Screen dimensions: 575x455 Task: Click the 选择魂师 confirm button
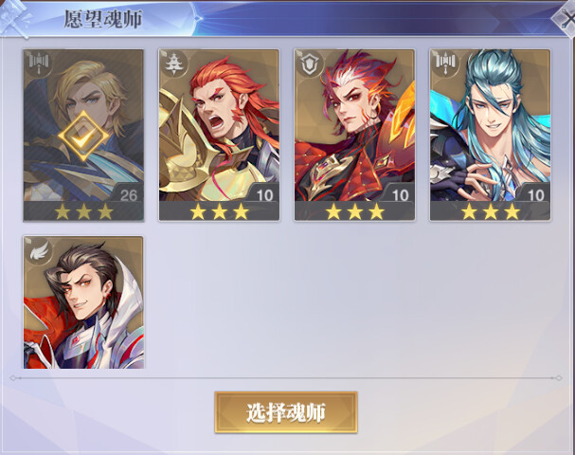tap(286, 412)
